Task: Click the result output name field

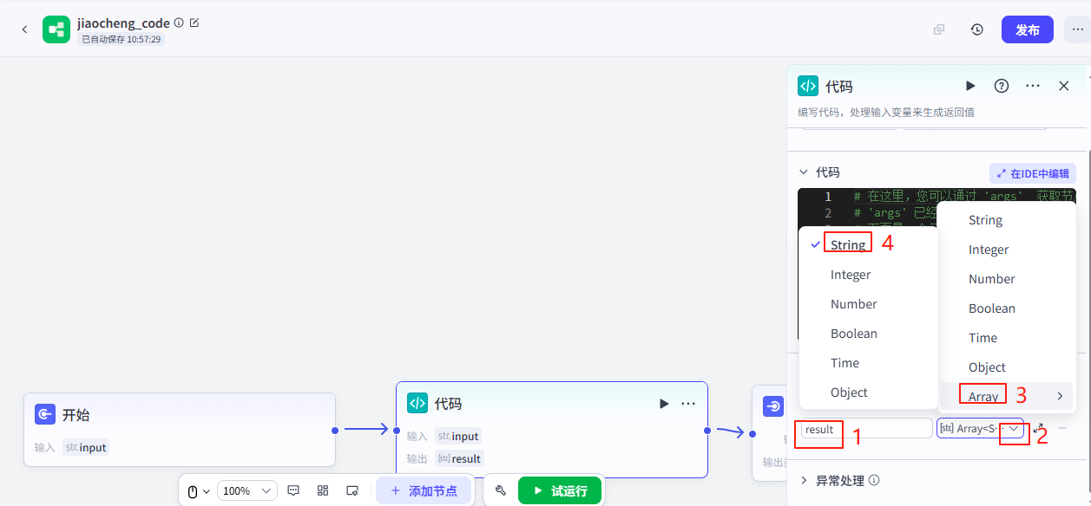Action: pos(866,428)
